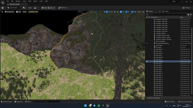Click the Scalability: High button

click(33, 12)
